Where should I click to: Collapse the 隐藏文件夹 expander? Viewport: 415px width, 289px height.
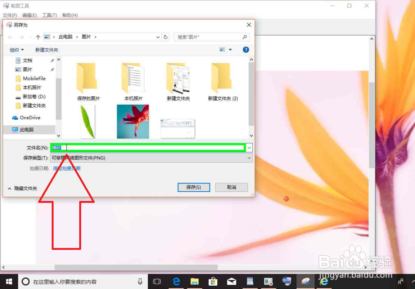tap(22, 188)
